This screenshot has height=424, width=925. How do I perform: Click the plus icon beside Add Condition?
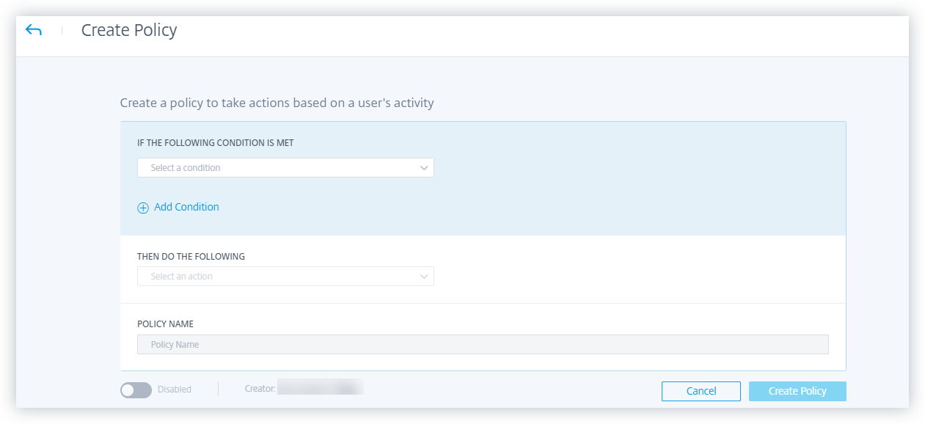pos(143,208)
